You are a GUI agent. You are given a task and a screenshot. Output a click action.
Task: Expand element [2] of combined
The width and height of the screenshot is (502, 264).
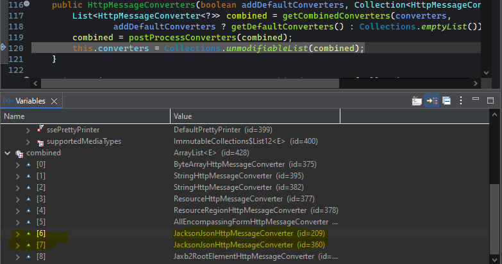(x=17, y=188)
